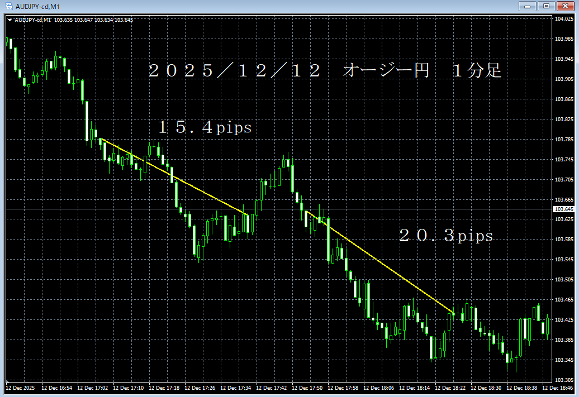Click the tall white candle below the 17:02 label
Image resolution: width=579 pixels, height=397 pixels.
87,120
